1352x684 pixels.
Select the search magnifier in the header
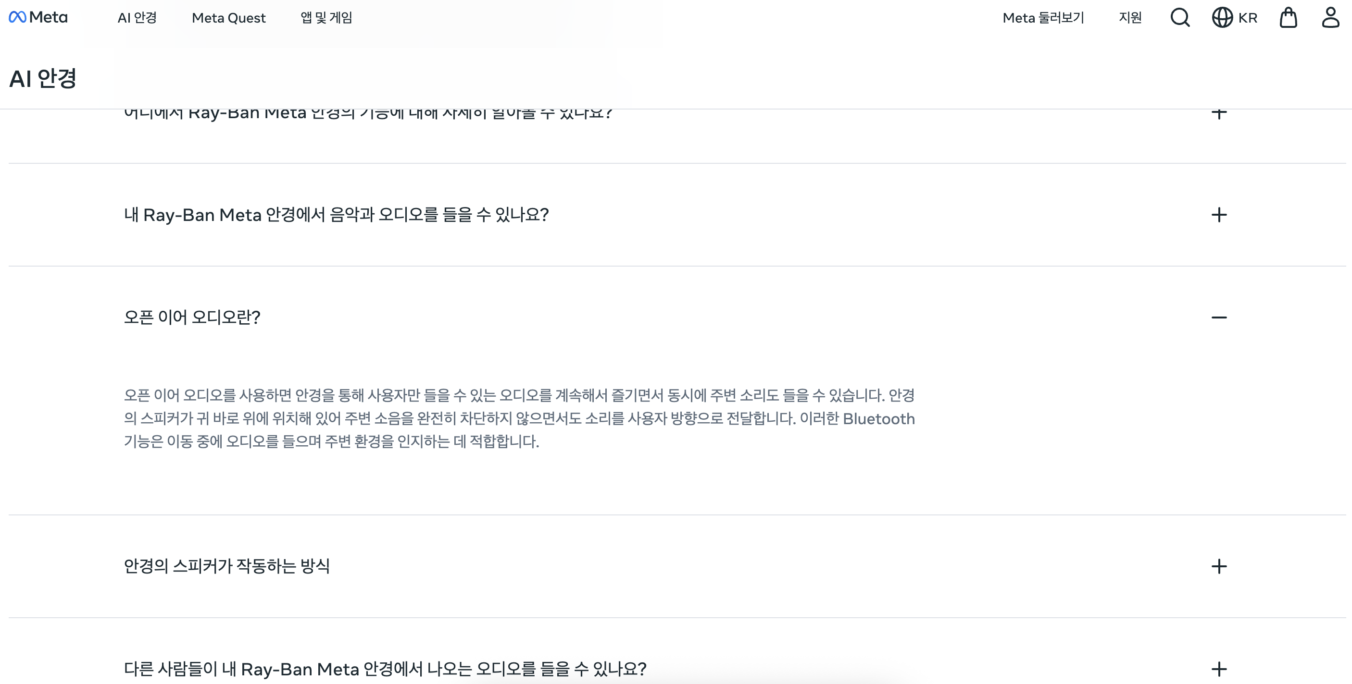(x=1180, y=17)
